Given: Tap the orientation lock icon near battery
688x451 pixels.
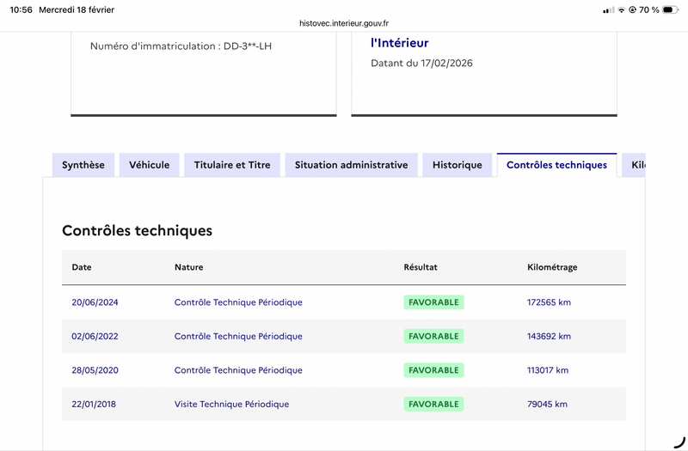Looking at the screenshot, I should (x=633, y=10).
